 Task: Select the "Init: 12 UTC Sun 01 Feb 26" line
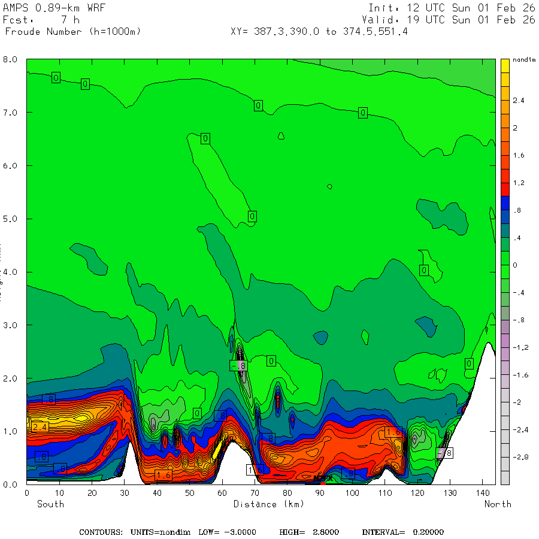point(452,8)
